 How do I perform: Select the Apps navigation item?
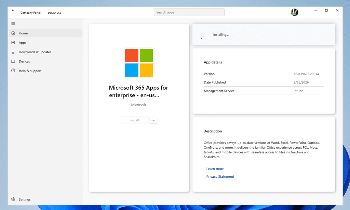pos(23,43)
